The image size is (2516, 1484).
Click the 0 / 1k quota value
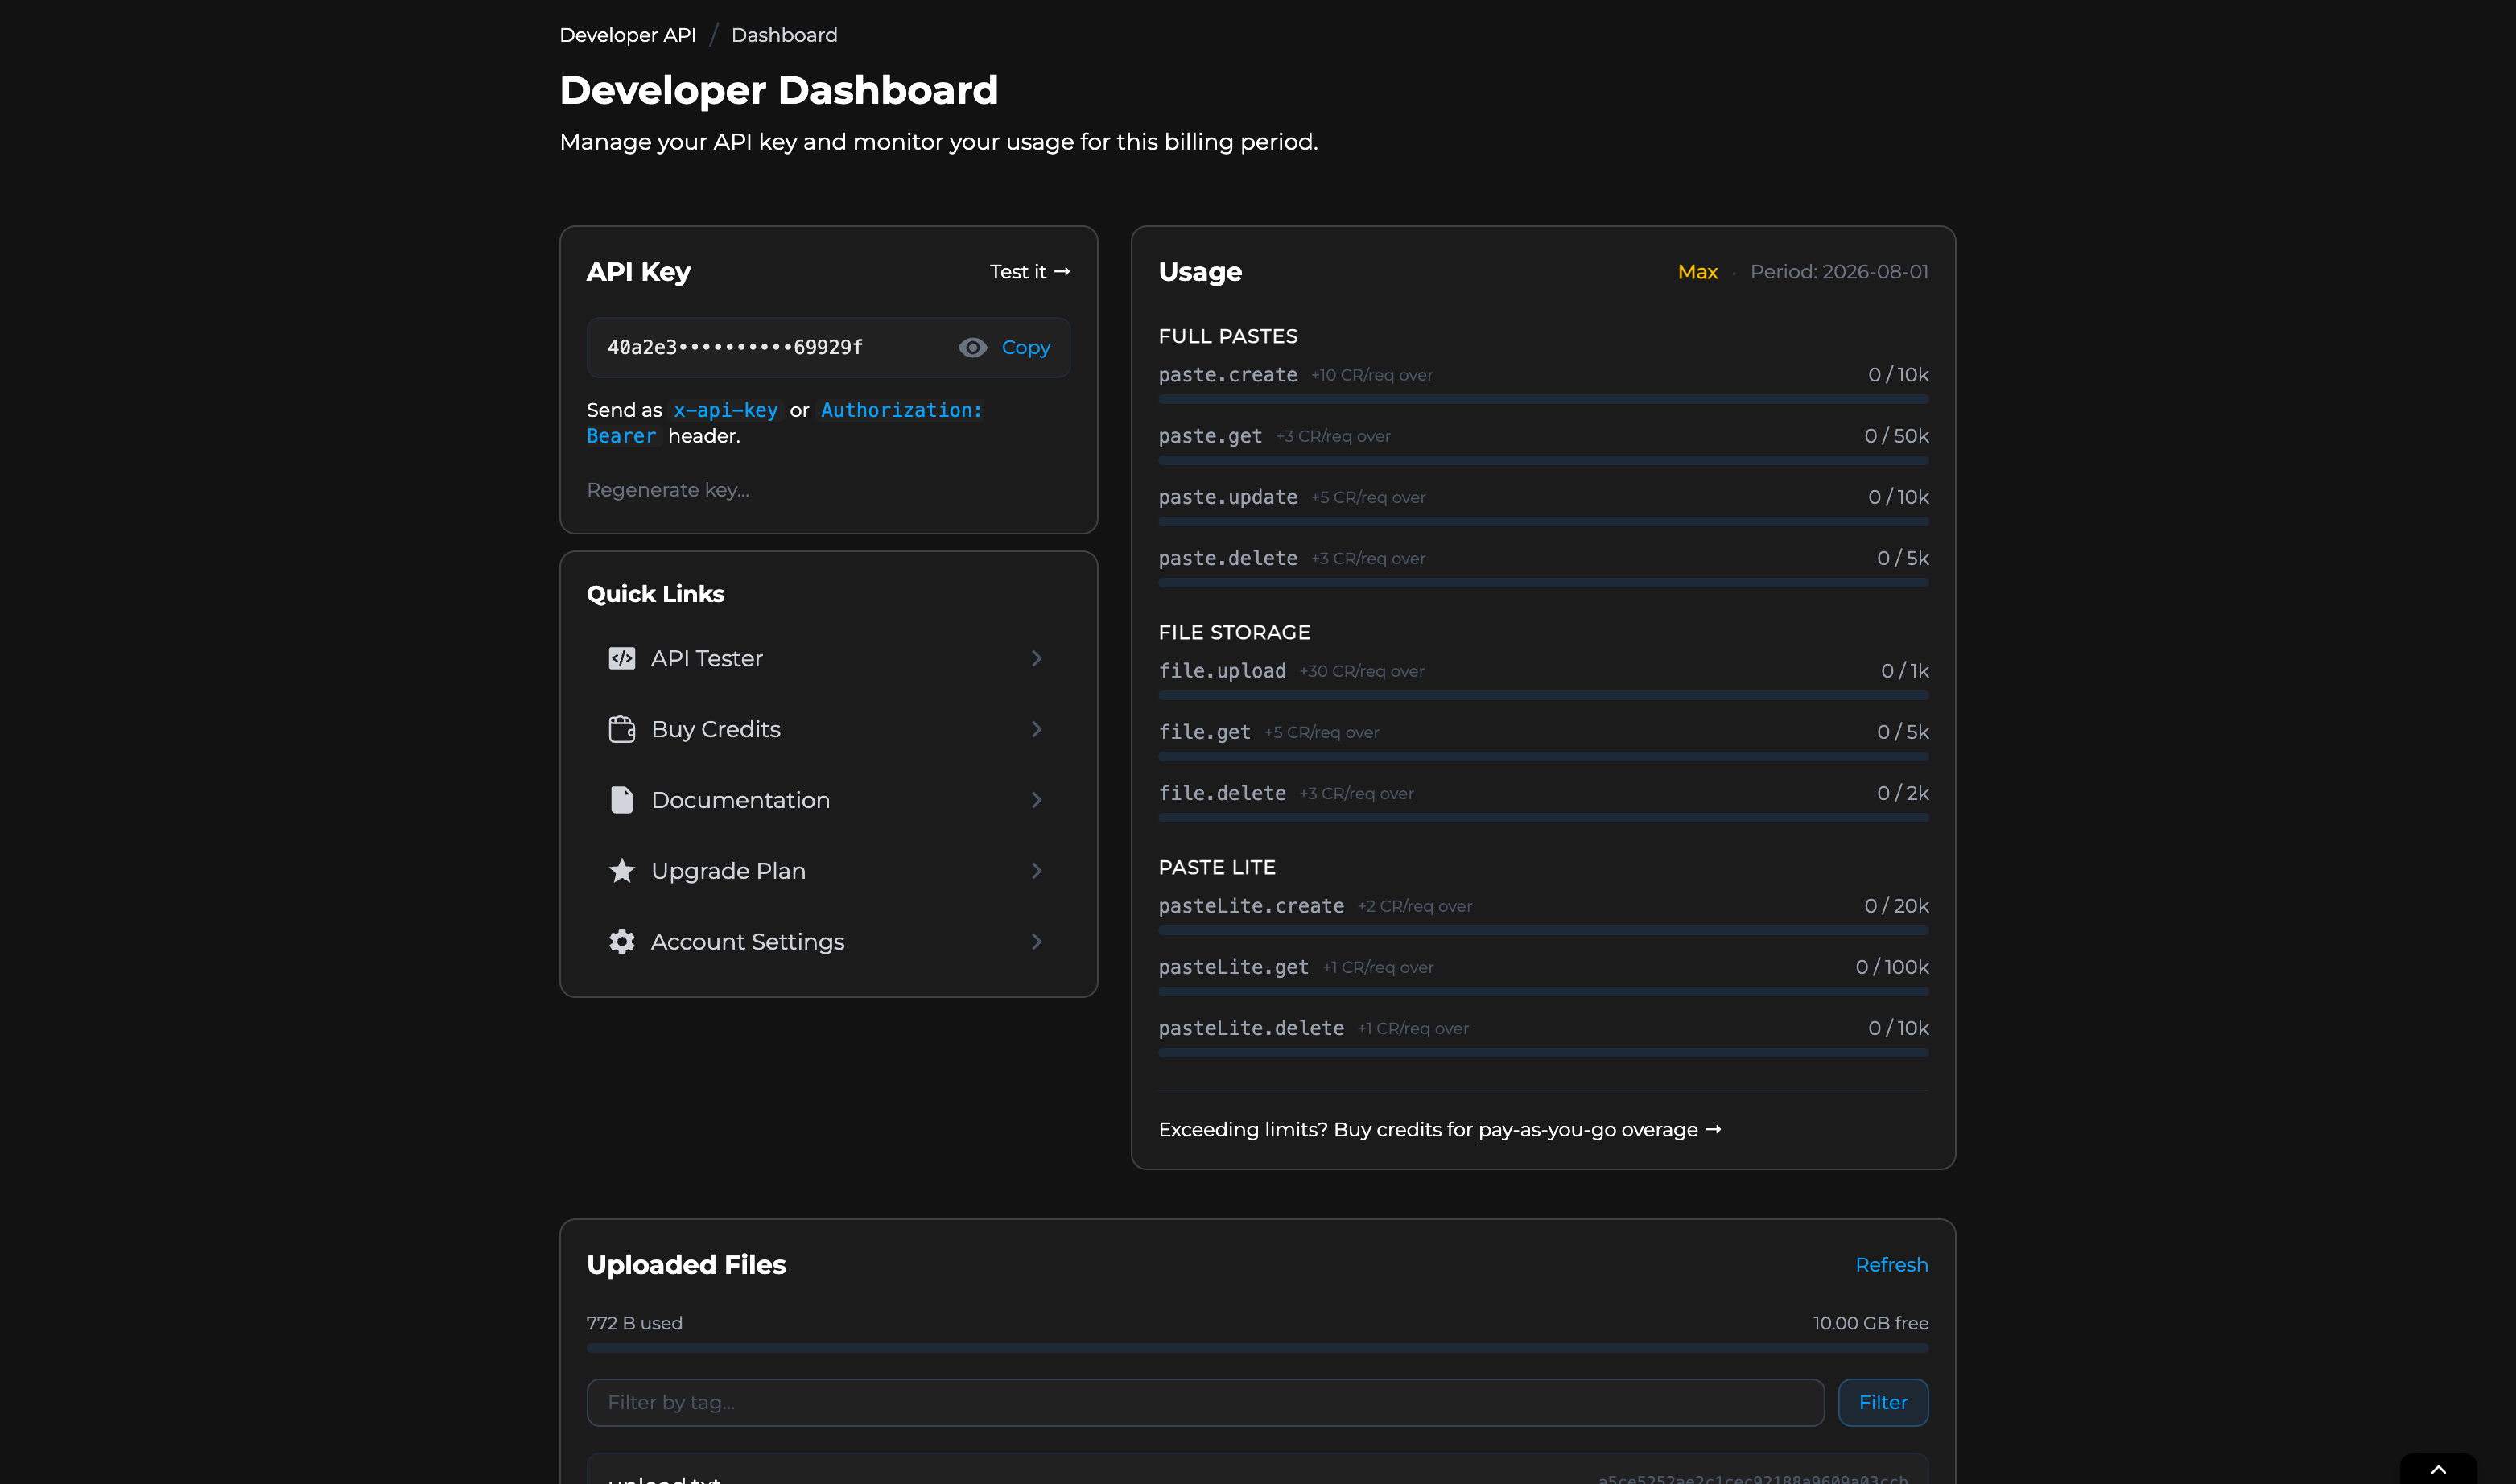(x=1904, y=671)
